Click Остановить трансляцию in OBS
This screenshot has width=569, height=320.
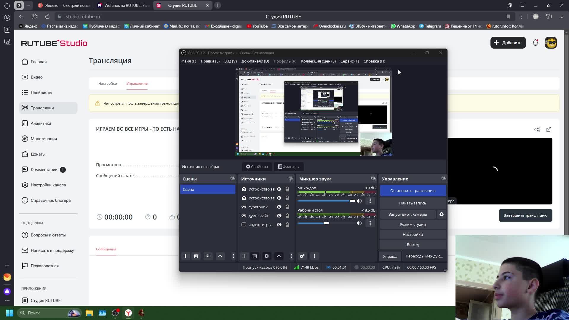click(413, 191)
